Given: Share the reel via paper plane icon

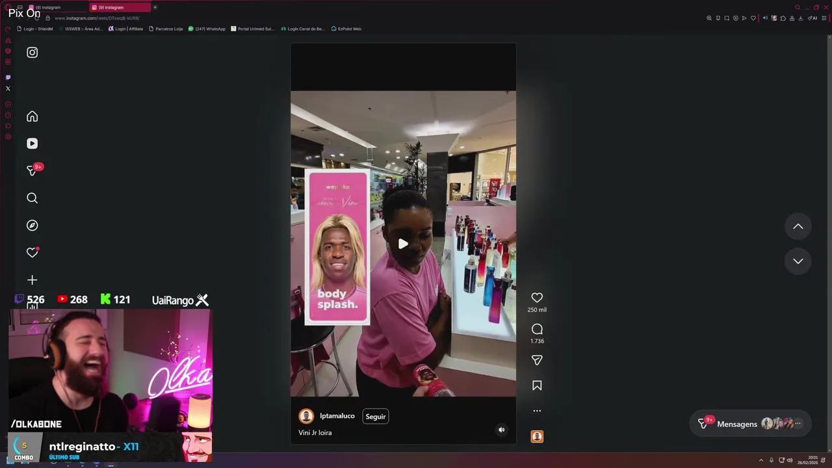Looking at the screenshot, I should (x=537, y=360).
